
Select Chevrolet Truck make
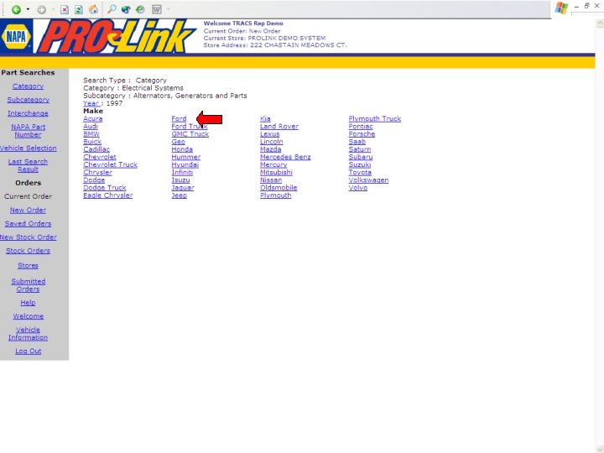[x=110, y=165]
